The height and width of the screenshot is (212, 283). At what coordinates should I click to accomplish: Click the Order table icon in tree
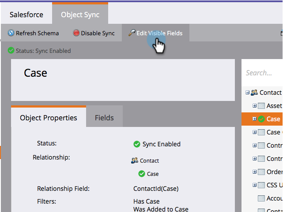[261, 172]
